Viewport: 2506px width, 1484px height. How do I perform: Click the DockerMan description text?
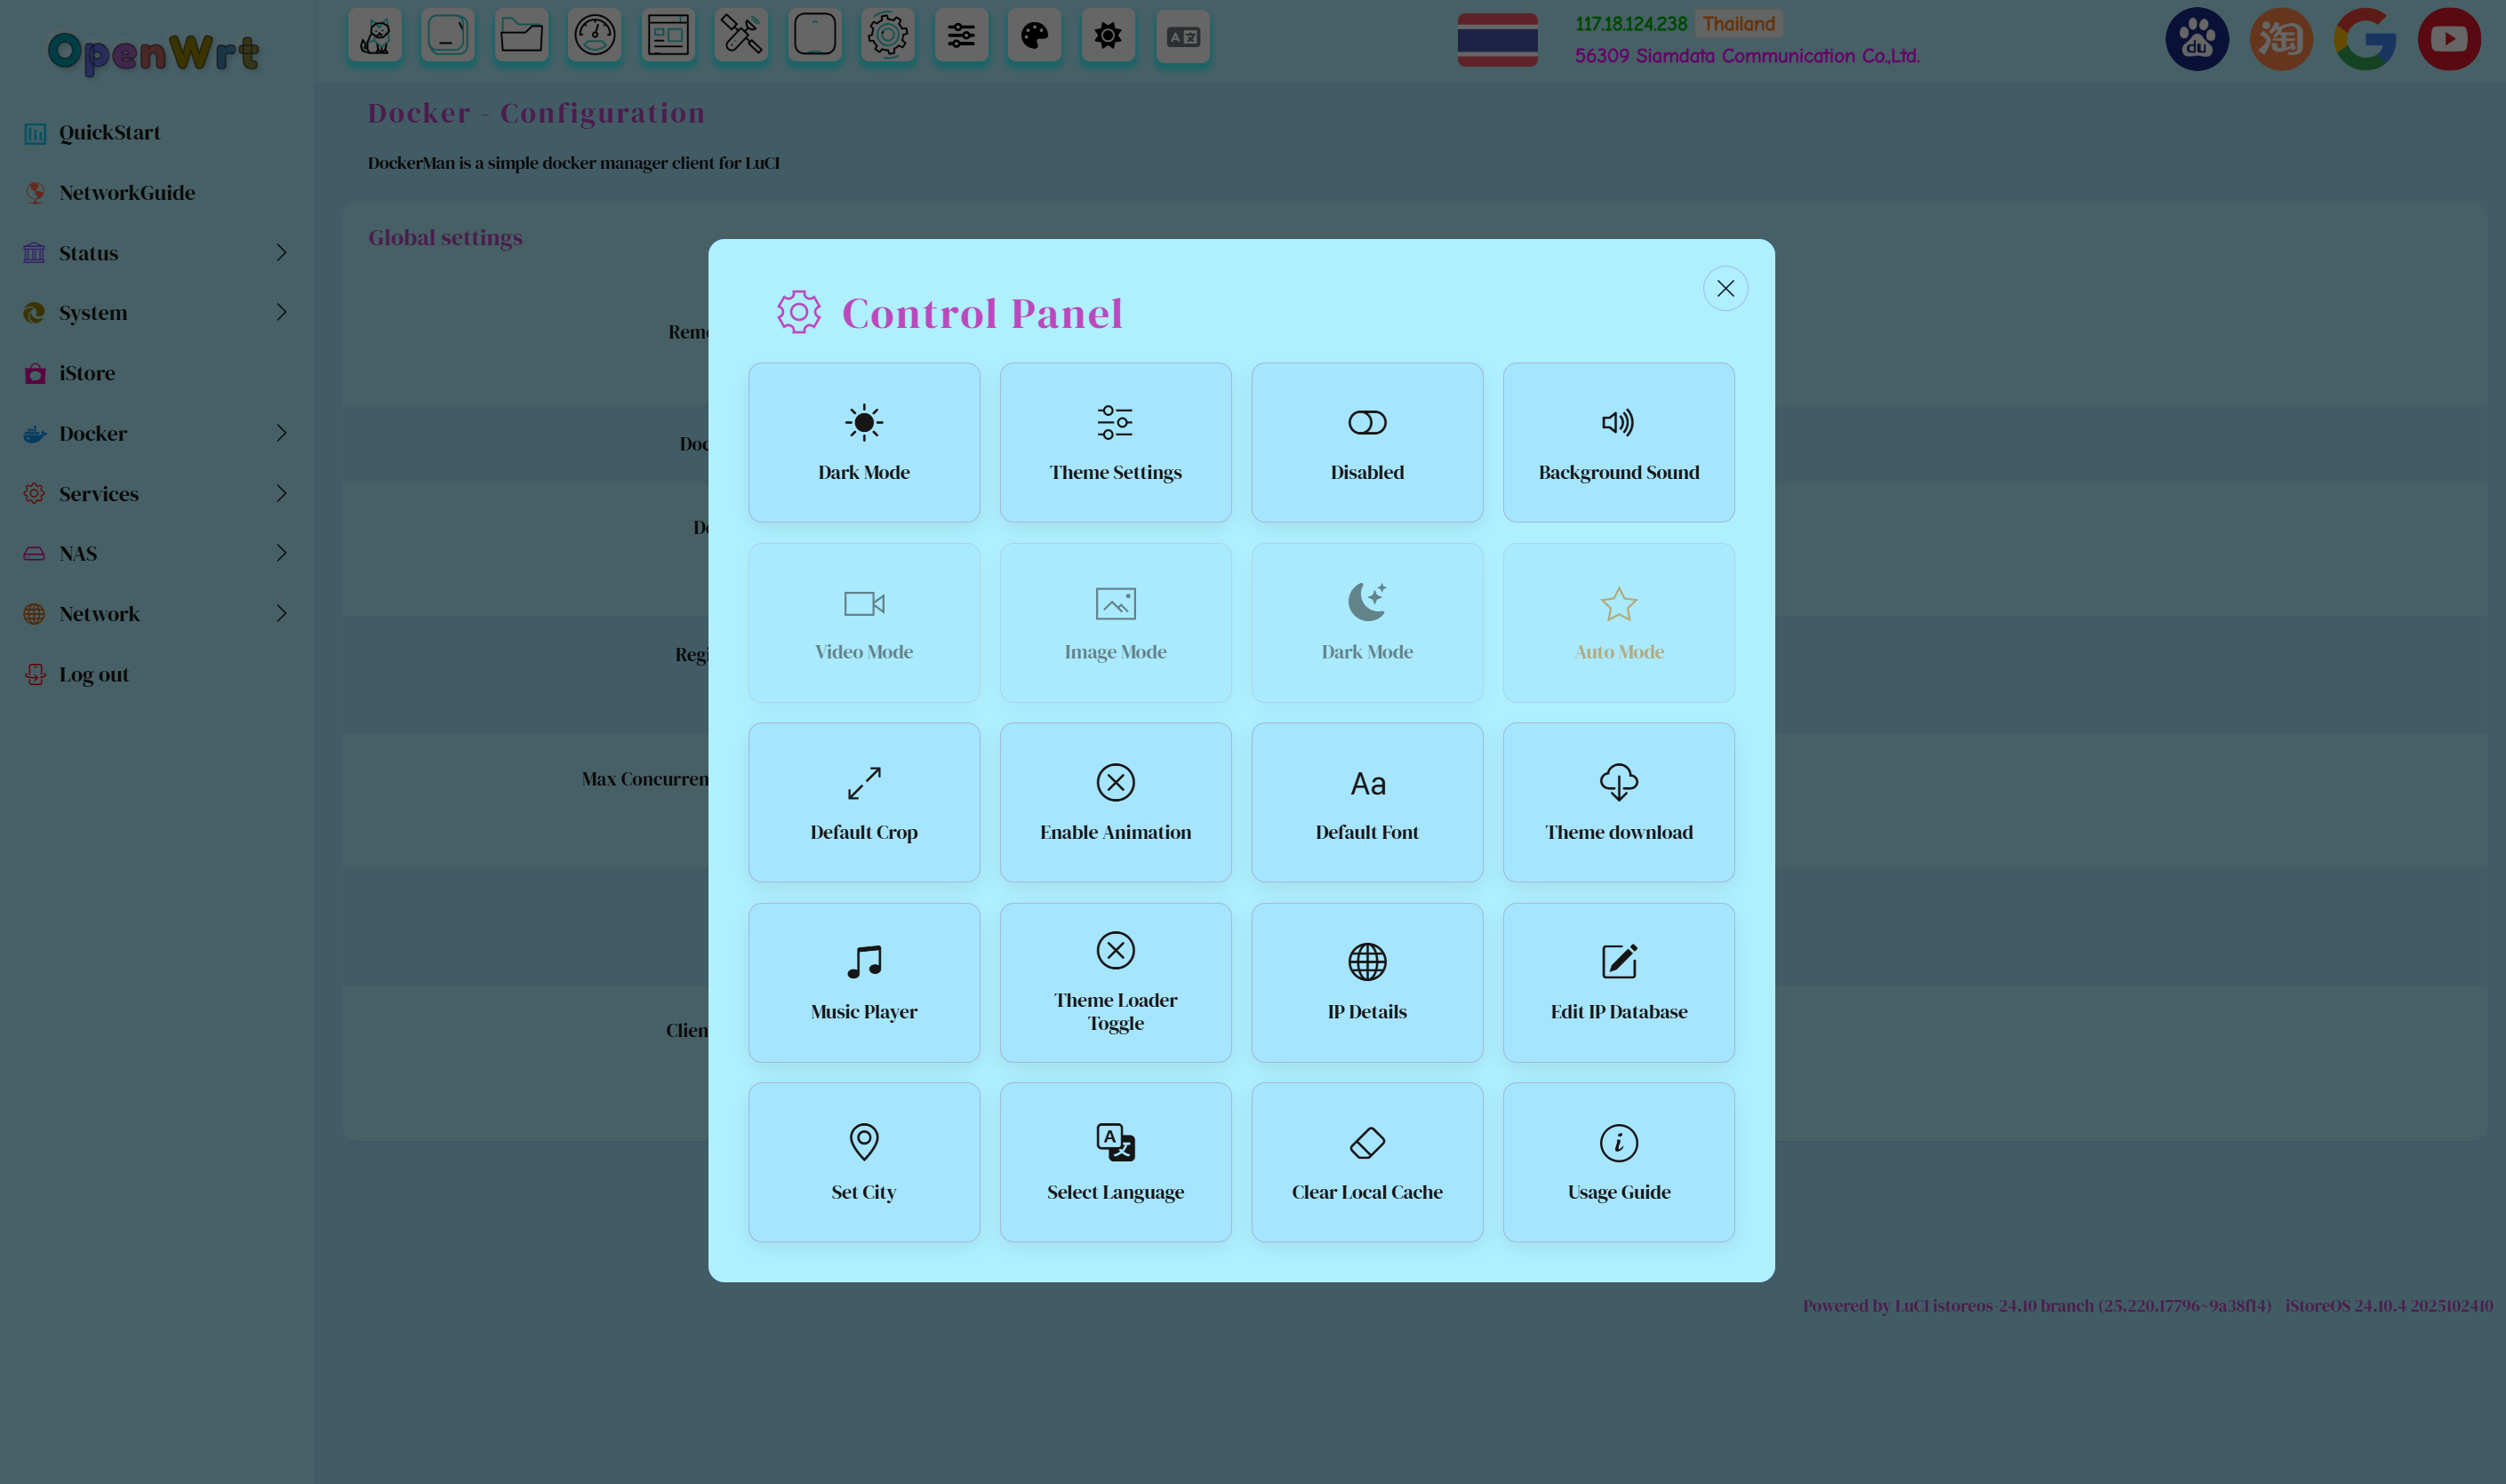pos(573,163)
